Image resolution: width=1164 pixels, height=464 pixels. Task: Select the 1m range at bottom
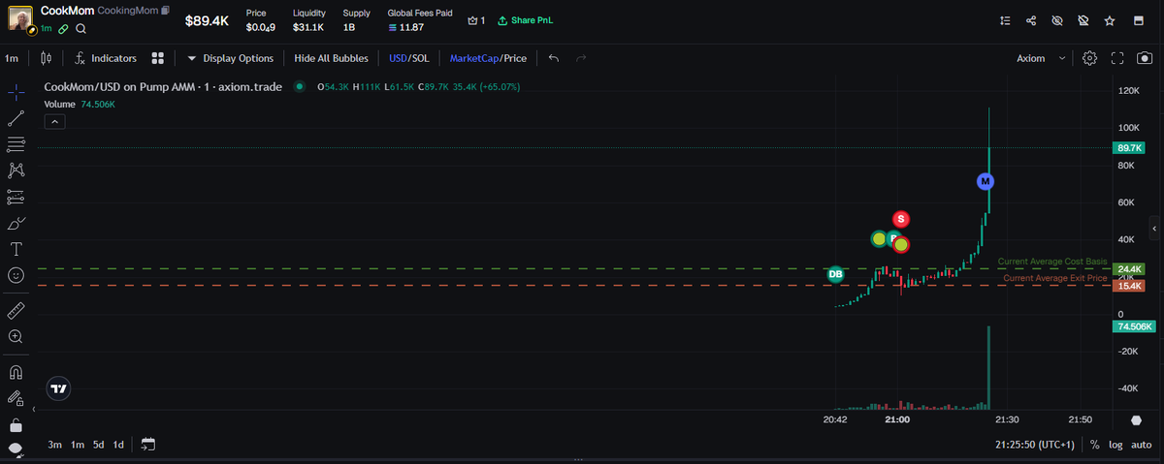tap(77, 445)
